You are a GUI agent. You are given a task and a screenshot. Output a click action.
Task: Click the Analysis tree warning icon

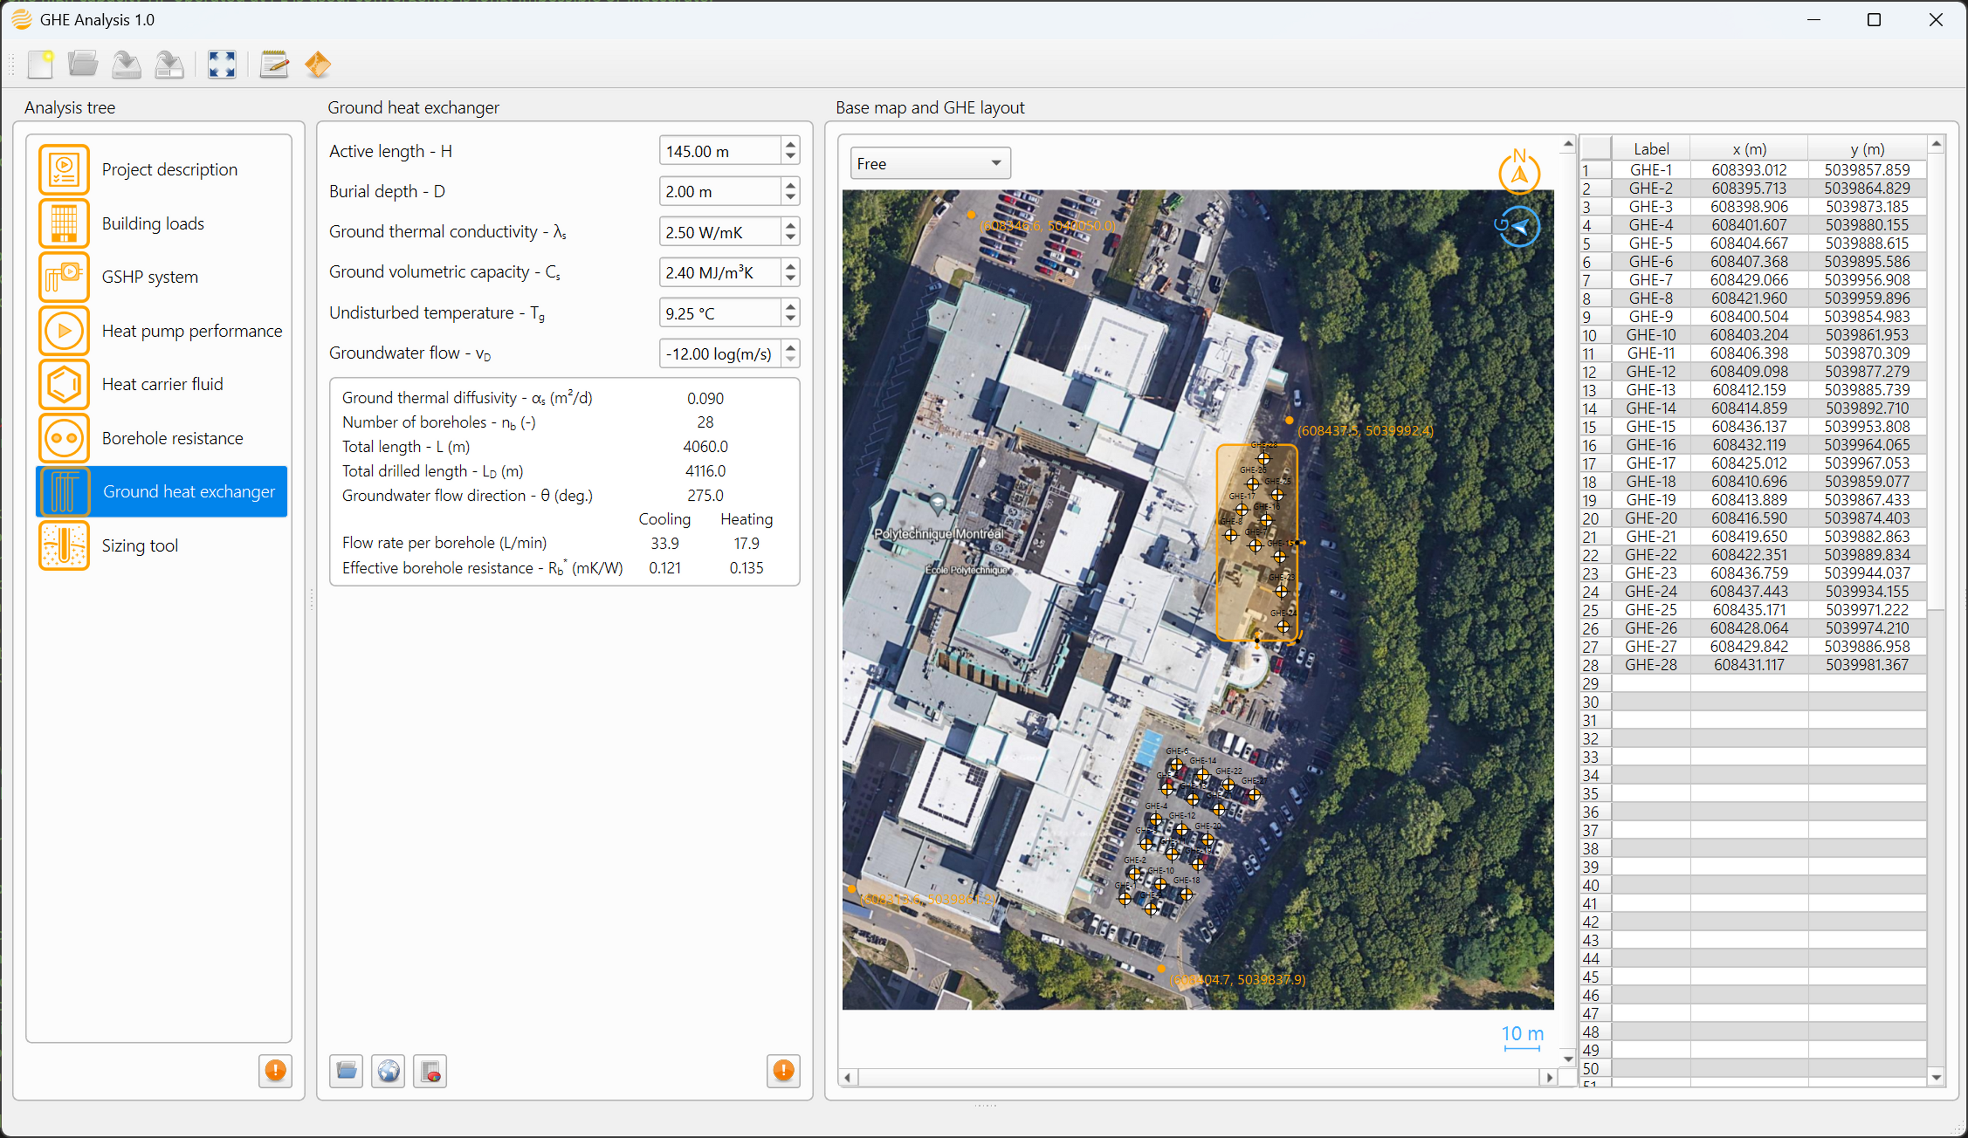coord(275,1070)
